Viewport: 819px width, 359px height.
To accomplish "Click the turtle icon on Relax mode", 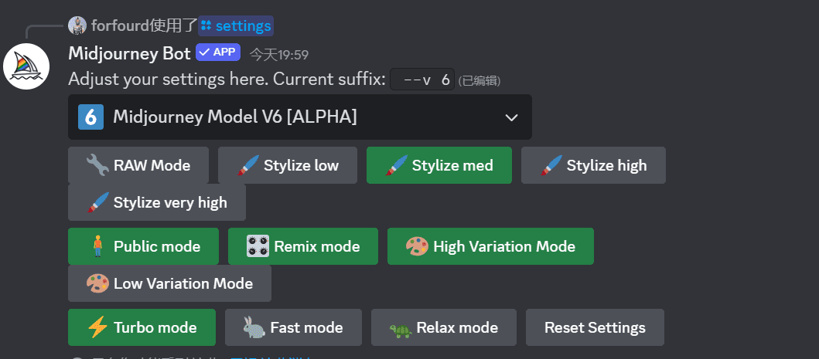I will pos(401,329).
